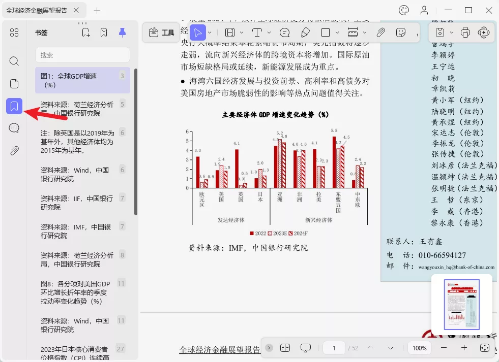Select the pencil annotation tool
The height and width of the screenshot is (362, 499).
pyautogui.click(x=305, y=32)
